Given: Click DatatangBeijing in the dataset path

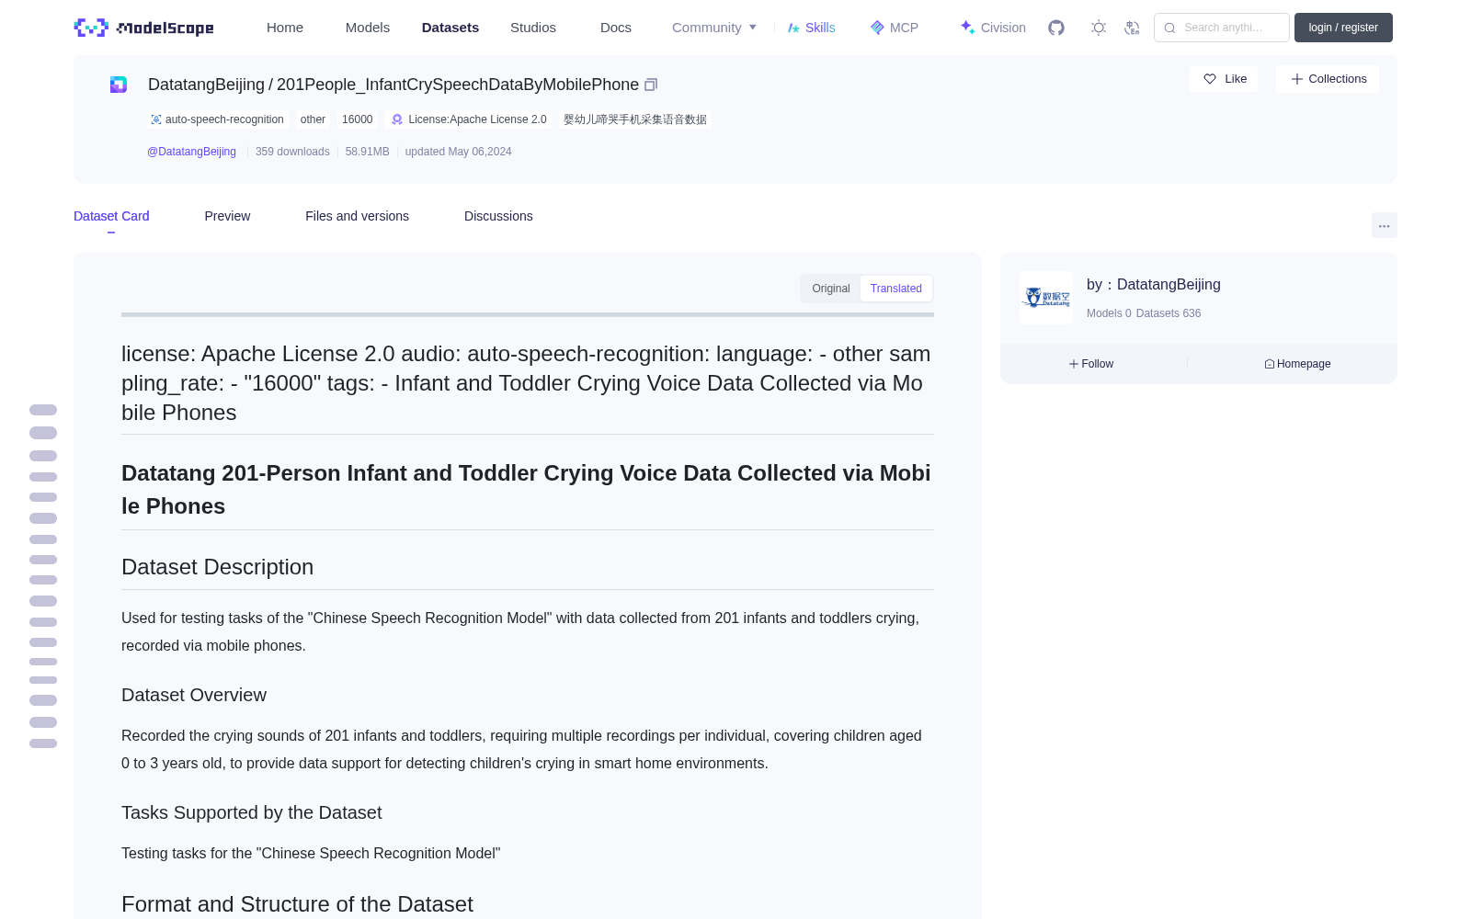Looking at the screenshot, I should coord(206,85).
